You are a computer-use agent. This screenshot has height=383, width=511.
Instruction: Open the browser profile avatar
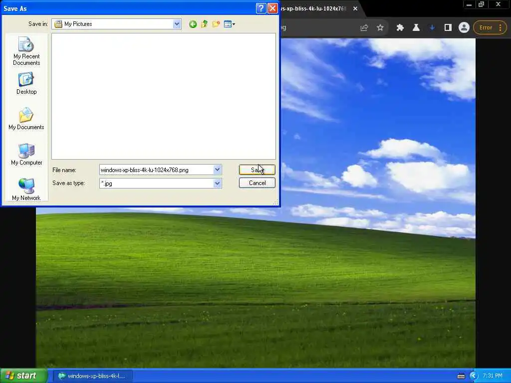pos(464,28)
